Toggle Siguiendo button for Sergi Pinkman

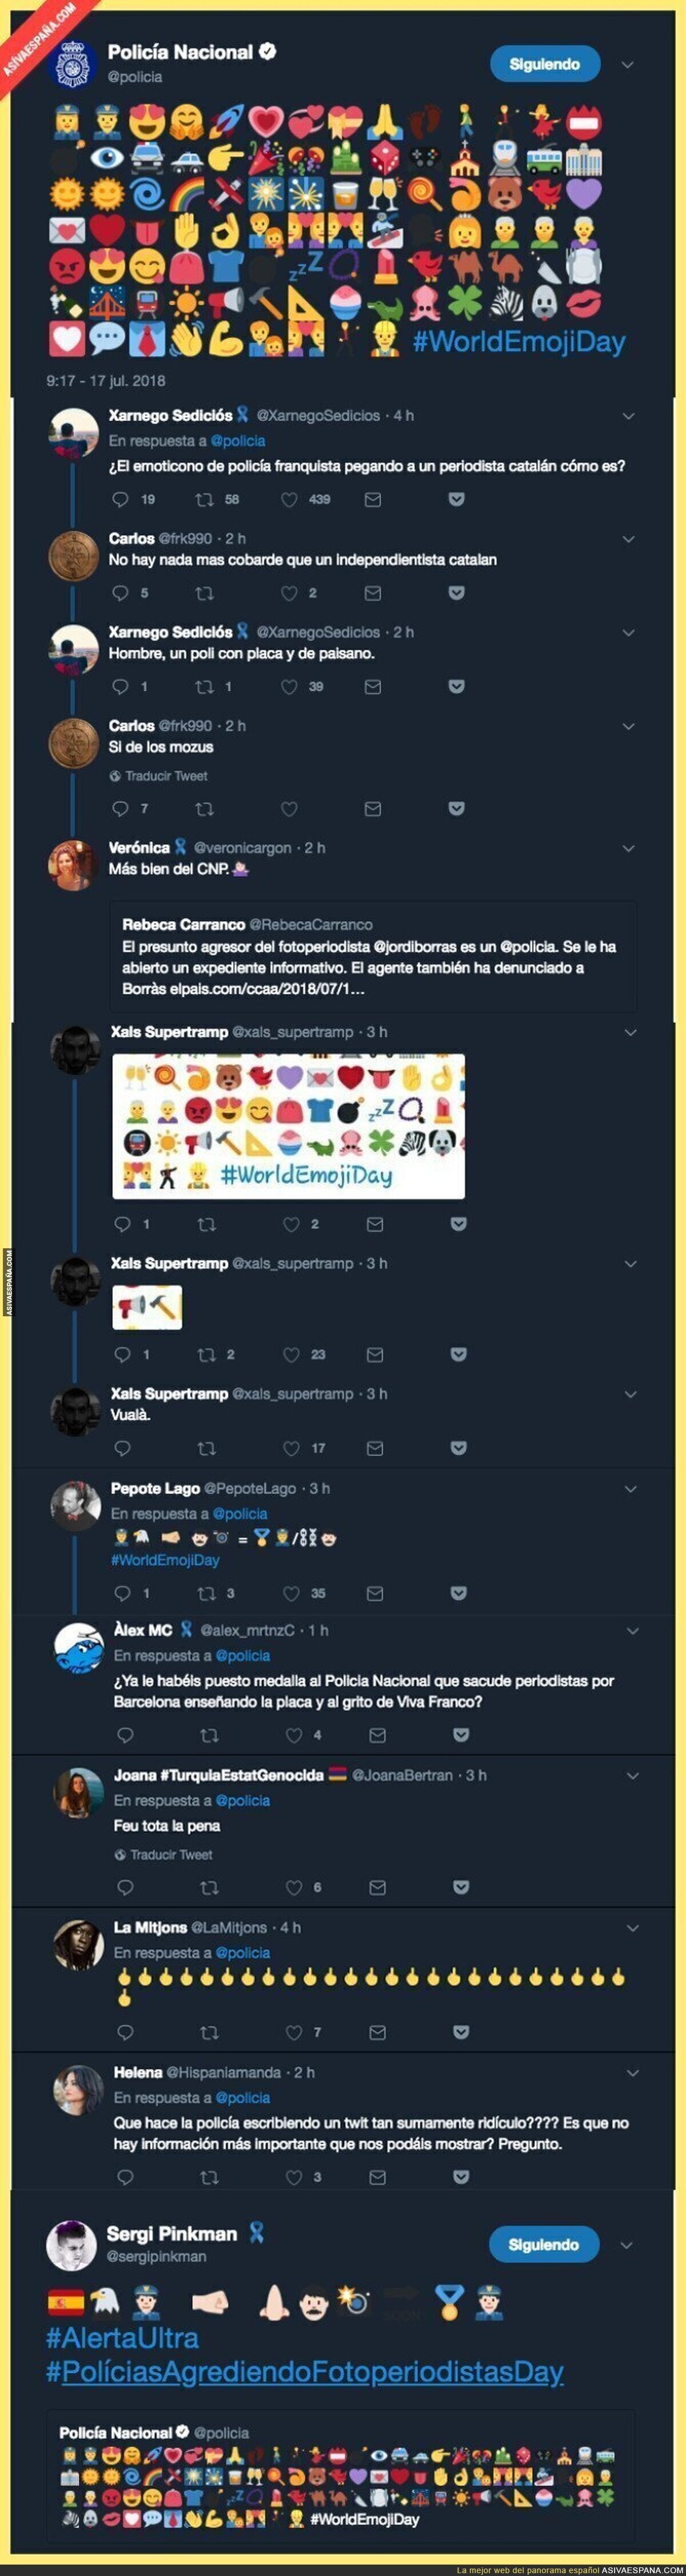544,2245
